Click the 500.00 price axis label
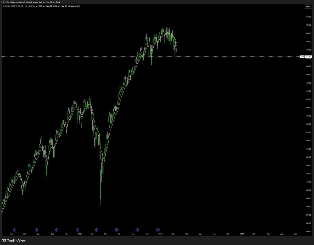The width and height of the screenshot is (314, 245). [308, 190]
